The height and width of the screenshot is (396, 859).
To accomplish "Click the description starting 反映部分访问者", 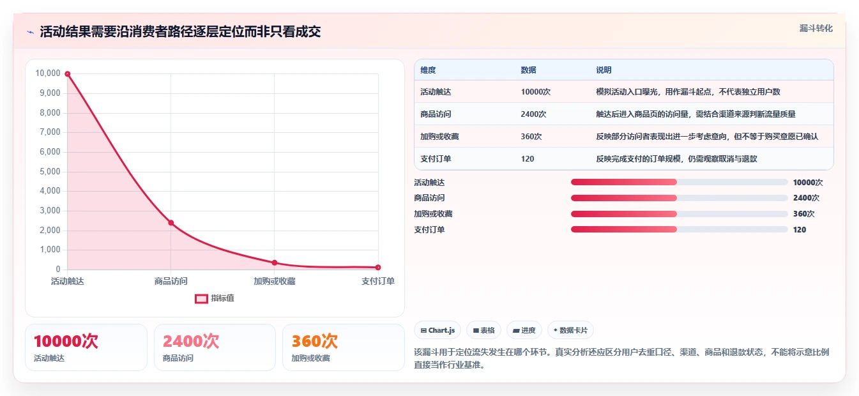I will click(707, 136).
